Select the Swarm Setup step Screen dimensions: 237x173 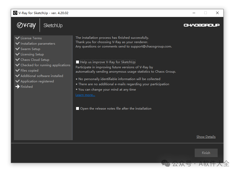point(30,49)
